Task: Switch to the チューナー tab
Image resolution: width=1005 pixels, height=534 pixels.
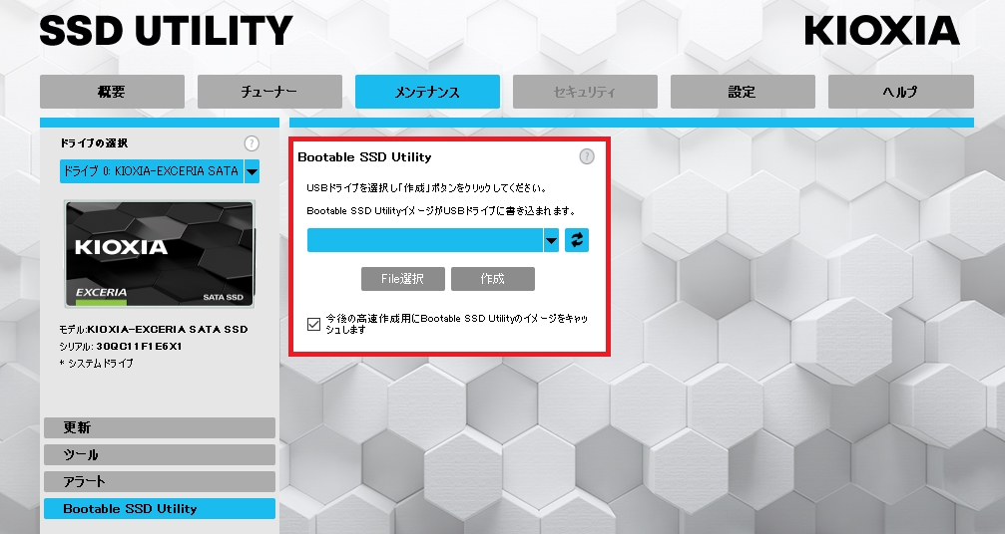Action: pos(269,92)
